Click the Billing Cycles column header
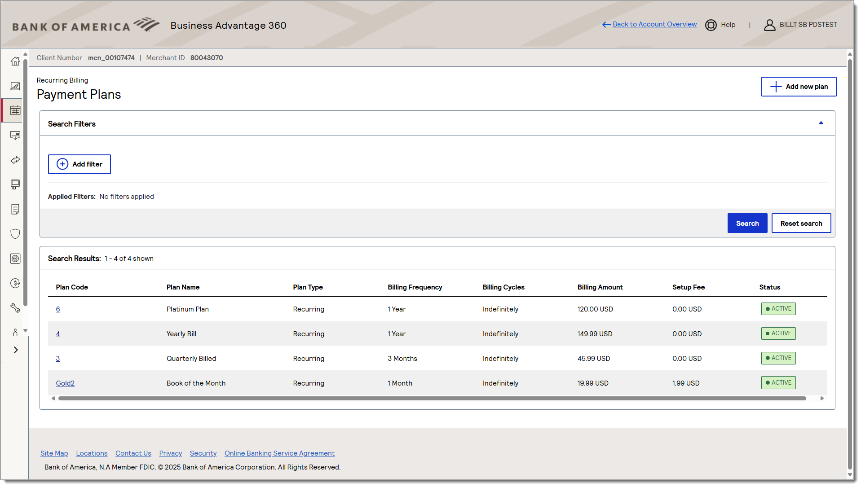The image size is (861, 487). (x=503, y=287)
